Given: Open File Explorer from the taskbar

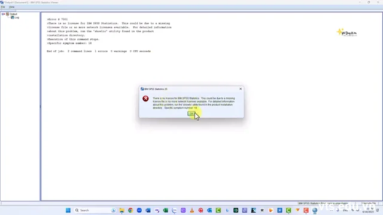Looking at the screenshot, I should point(121,210).
